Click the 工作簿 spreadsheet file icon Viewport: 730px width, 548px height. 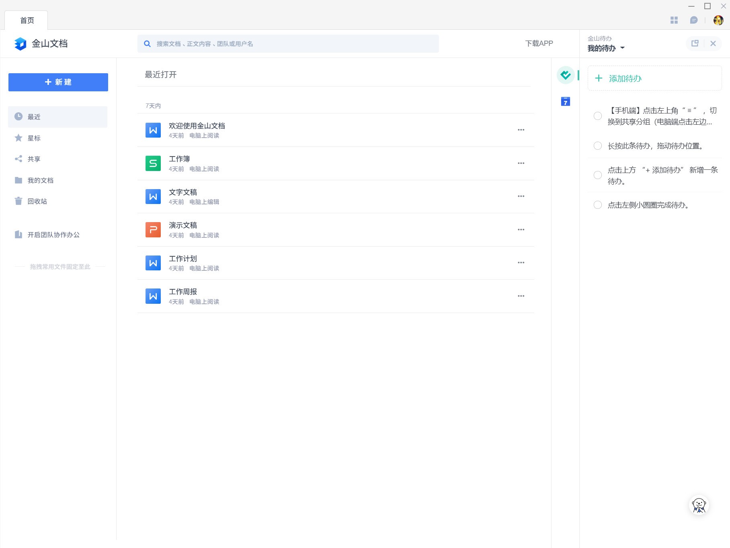(153, 163)
